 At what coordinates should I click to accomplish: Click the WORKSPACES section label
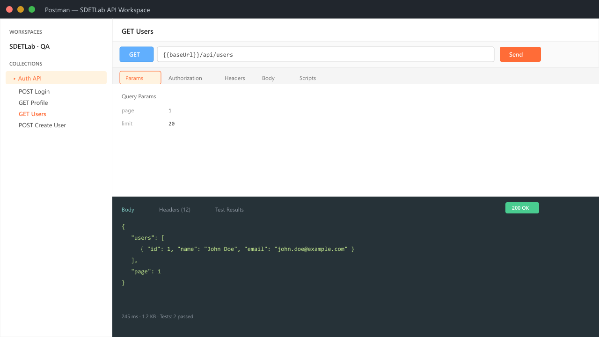tap(26, 32)
